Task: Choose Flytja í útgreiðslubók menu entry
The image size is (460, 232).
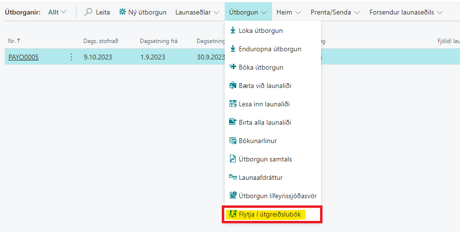Action: (x=270, y=214)
